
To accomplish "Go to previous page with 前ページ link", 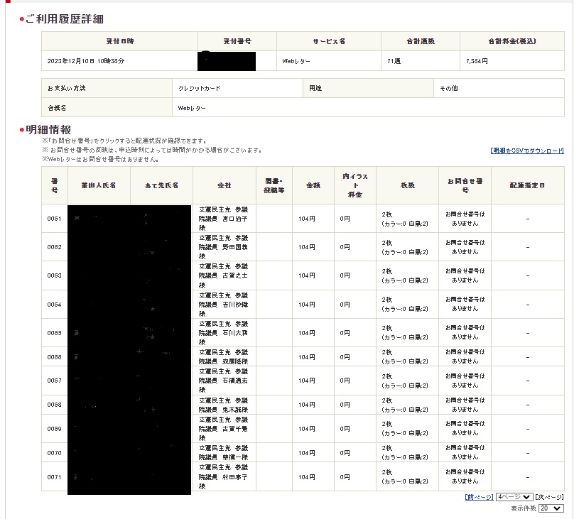I will click(x=479, y=497).
